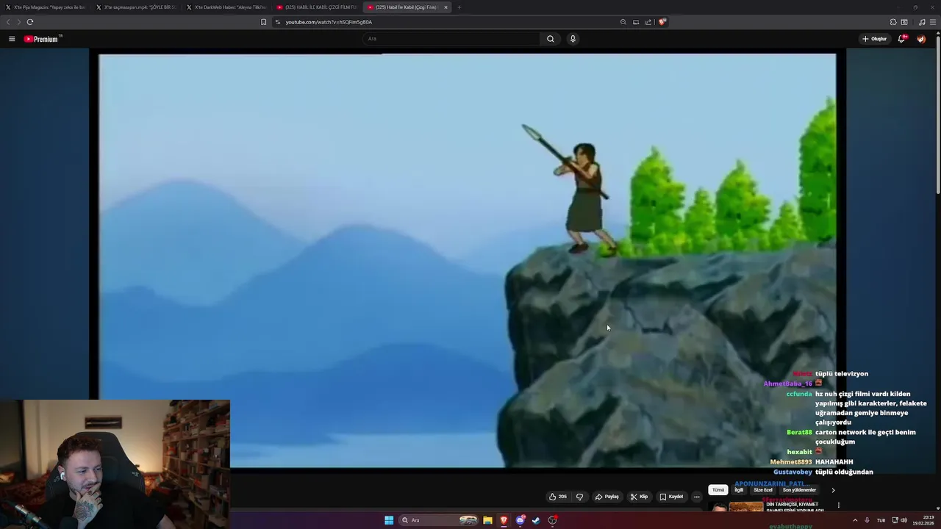The height and width of the screenshot is (529, 941).
Task: Click the Oluştur create button
Action: tap(875, 39)
